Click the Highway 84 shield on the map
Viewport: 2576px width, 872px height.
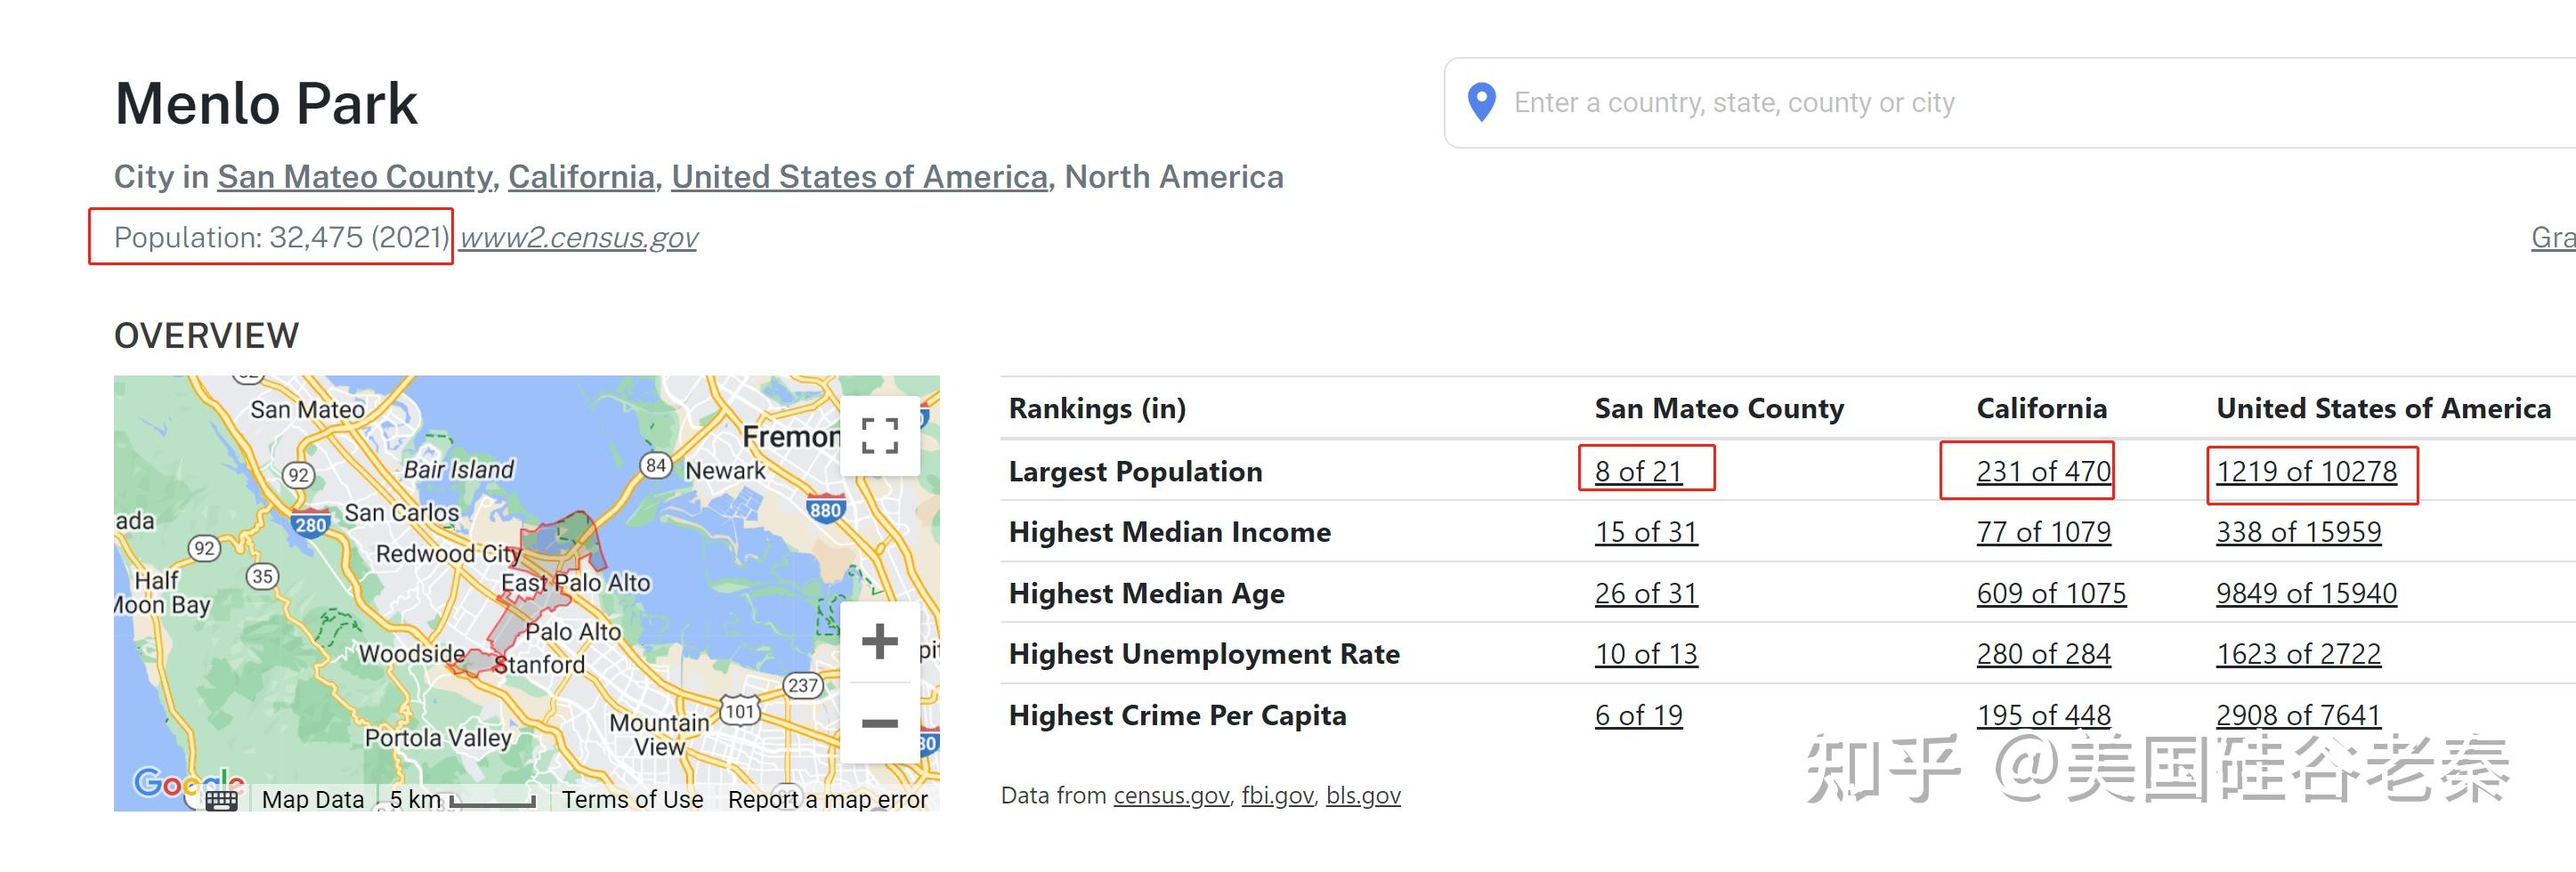pyautogui.click(x=655, y=465)
